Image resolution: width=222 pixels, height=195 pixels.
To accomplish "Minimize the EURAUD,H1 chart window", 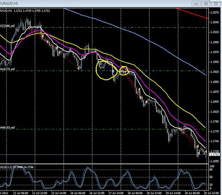I will [x=196, y=4].
